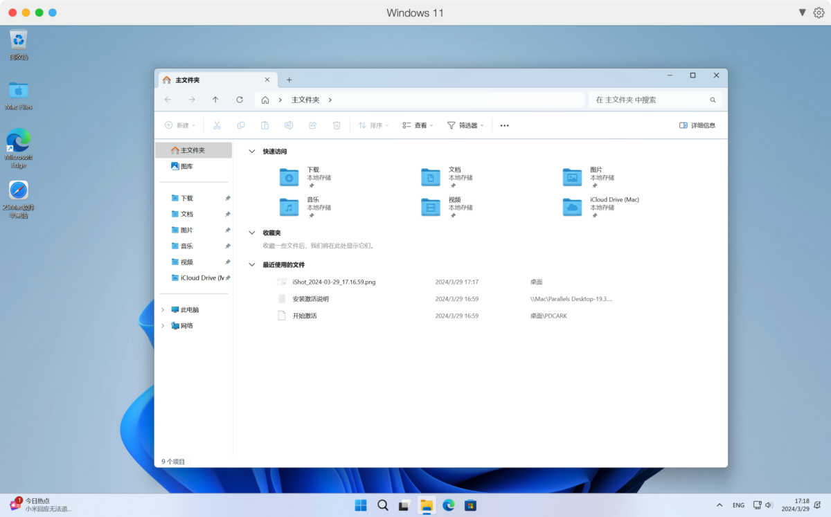Open the Parallels view dropdown triangle
Screen dimensions: 831x517
pos(802,12)
